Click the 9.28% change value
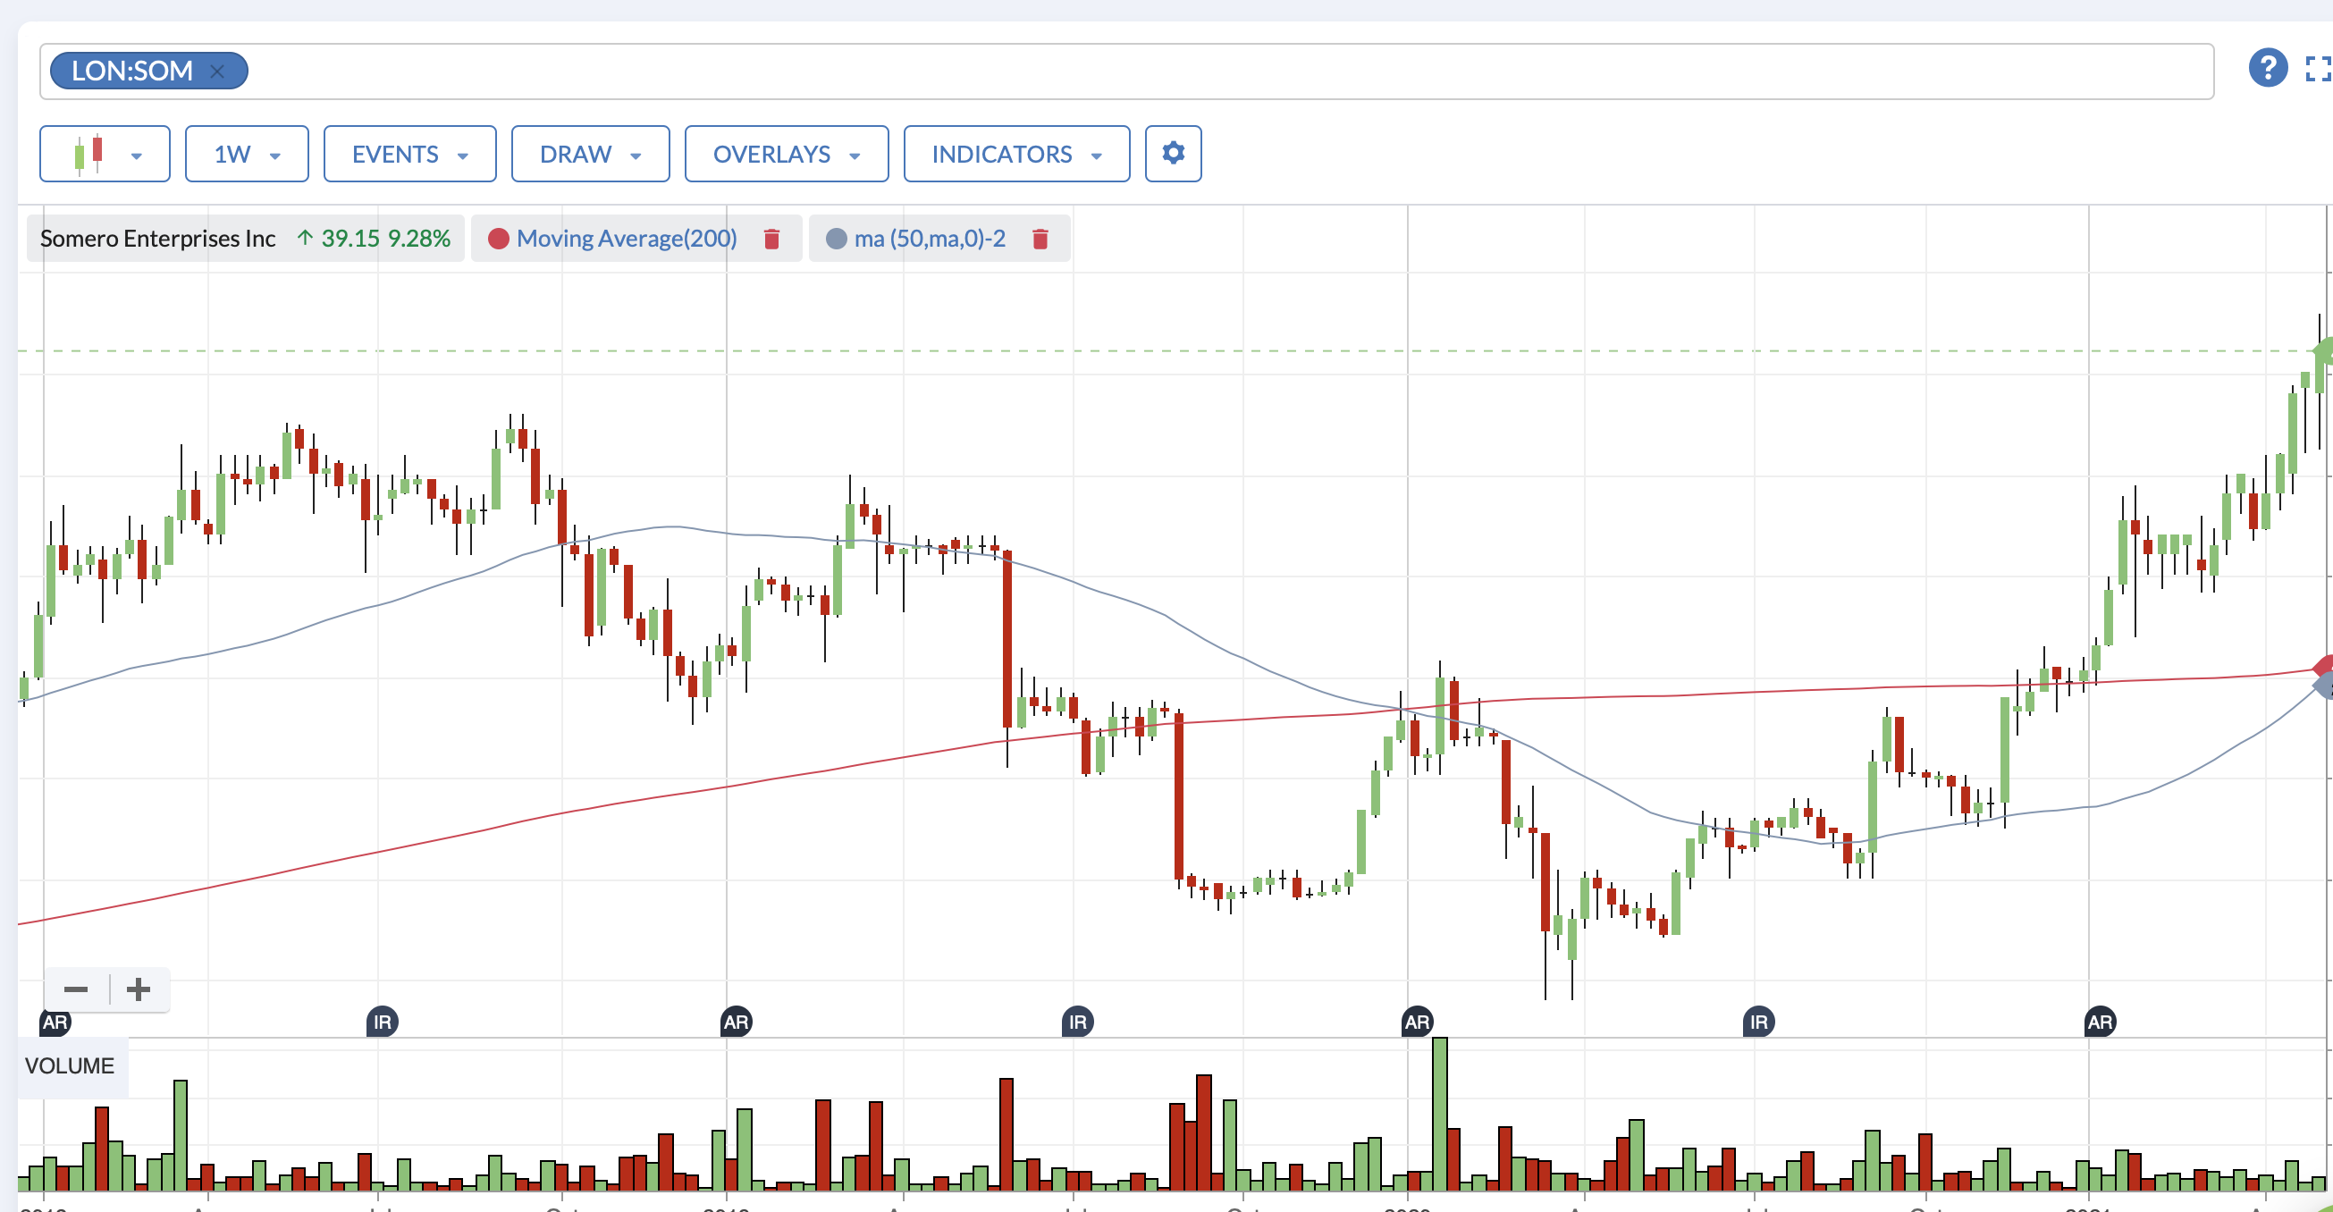Viewport: 2333px width, 1212px height. [418, 239]
